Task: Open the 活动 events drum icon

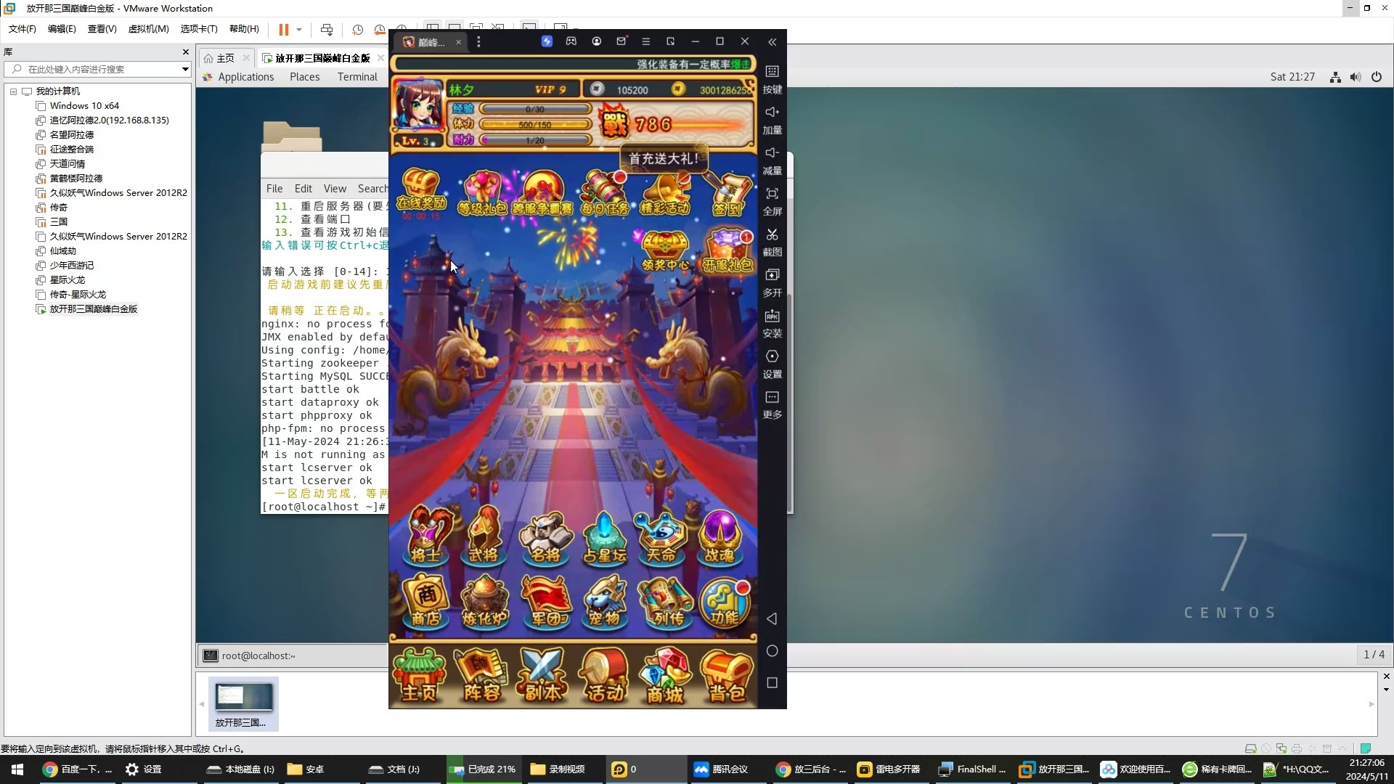Action: [x=604, y=676]
